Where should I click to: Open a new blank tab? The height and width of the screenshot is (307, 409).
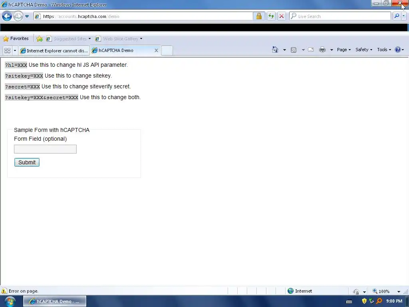point(167,50)
